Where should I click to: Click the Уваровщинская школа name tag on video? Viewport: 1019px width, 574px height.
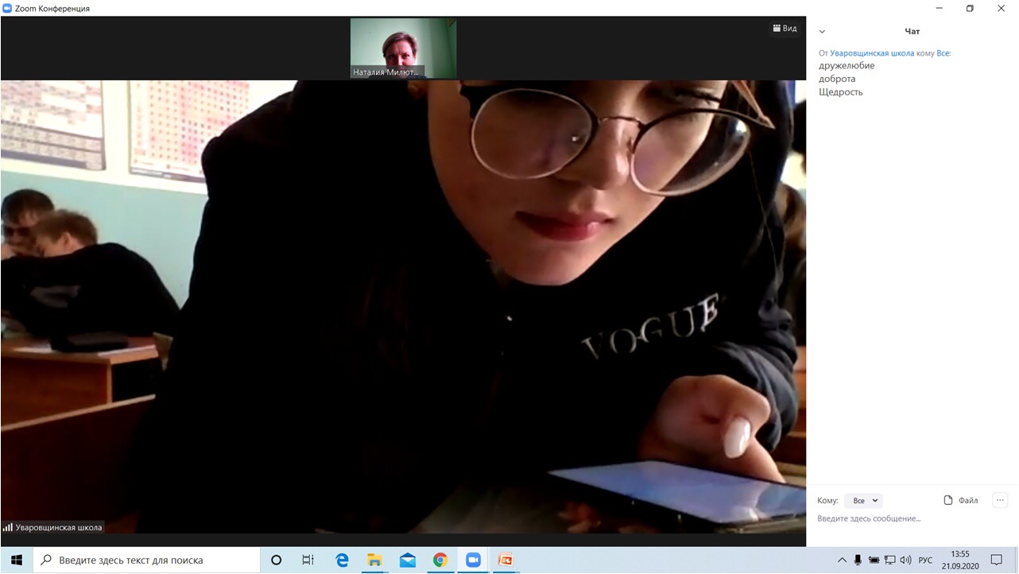[53, 527]
